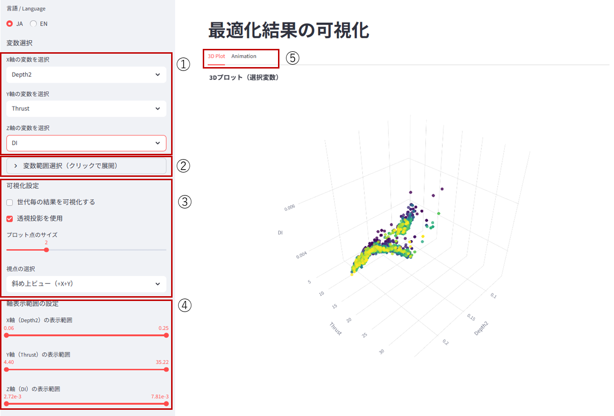Expand the 変数範囲選択 section
This screenshot has height=416, width=614.
point(86,166)
